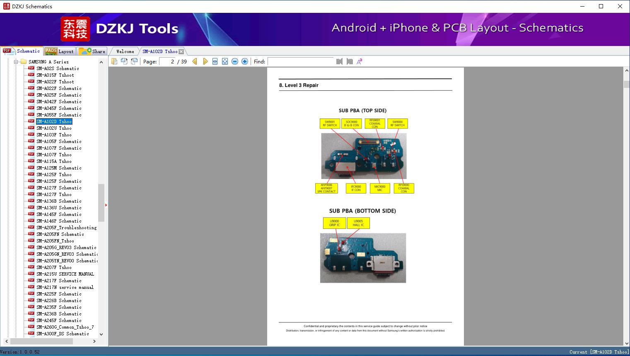Click the PDF icon beside SM-A215U SERVICE MANUAL

pos(31,274)
